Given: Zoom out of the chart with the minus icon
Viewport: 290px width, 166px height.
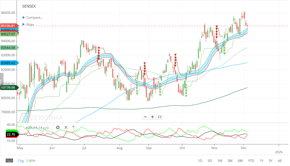Looking at the screenshot, I should (145, 117).
